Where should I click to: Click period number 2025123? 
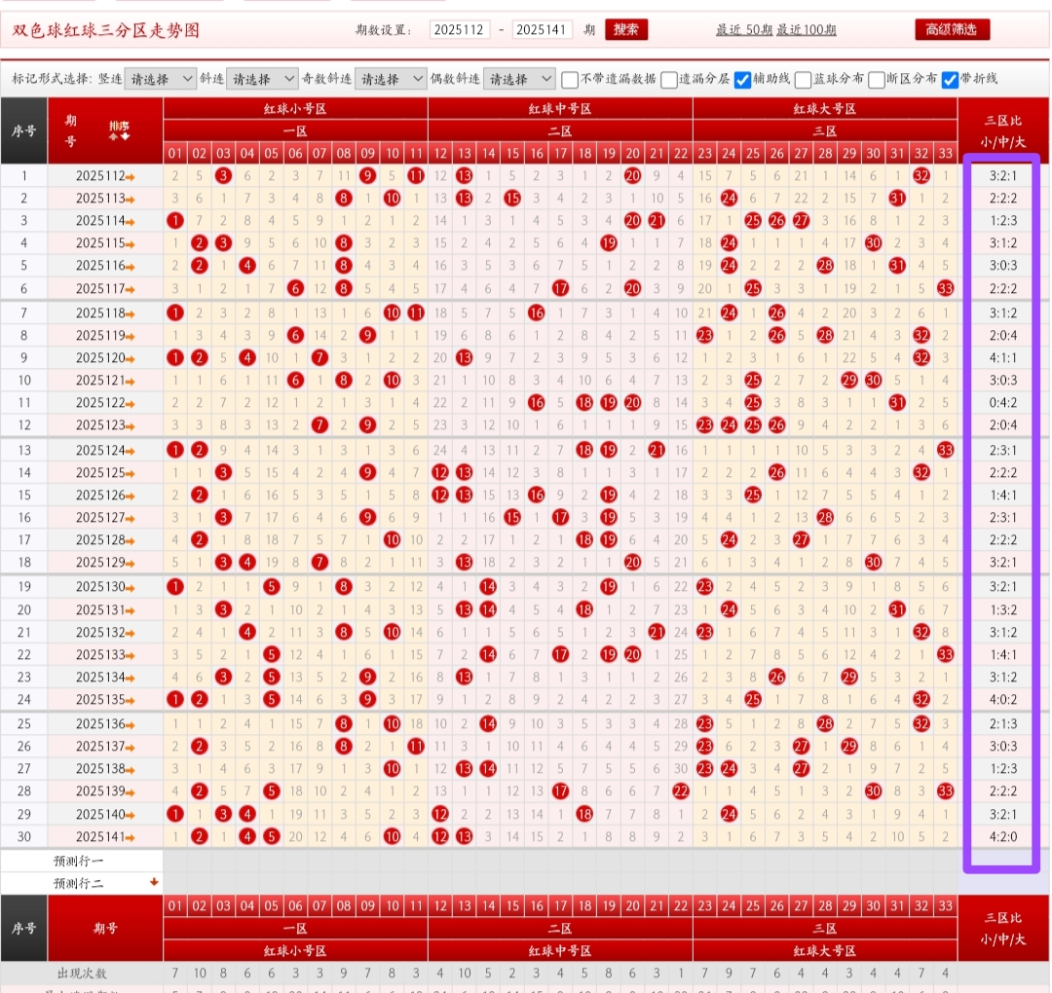[x=100, y=425]
